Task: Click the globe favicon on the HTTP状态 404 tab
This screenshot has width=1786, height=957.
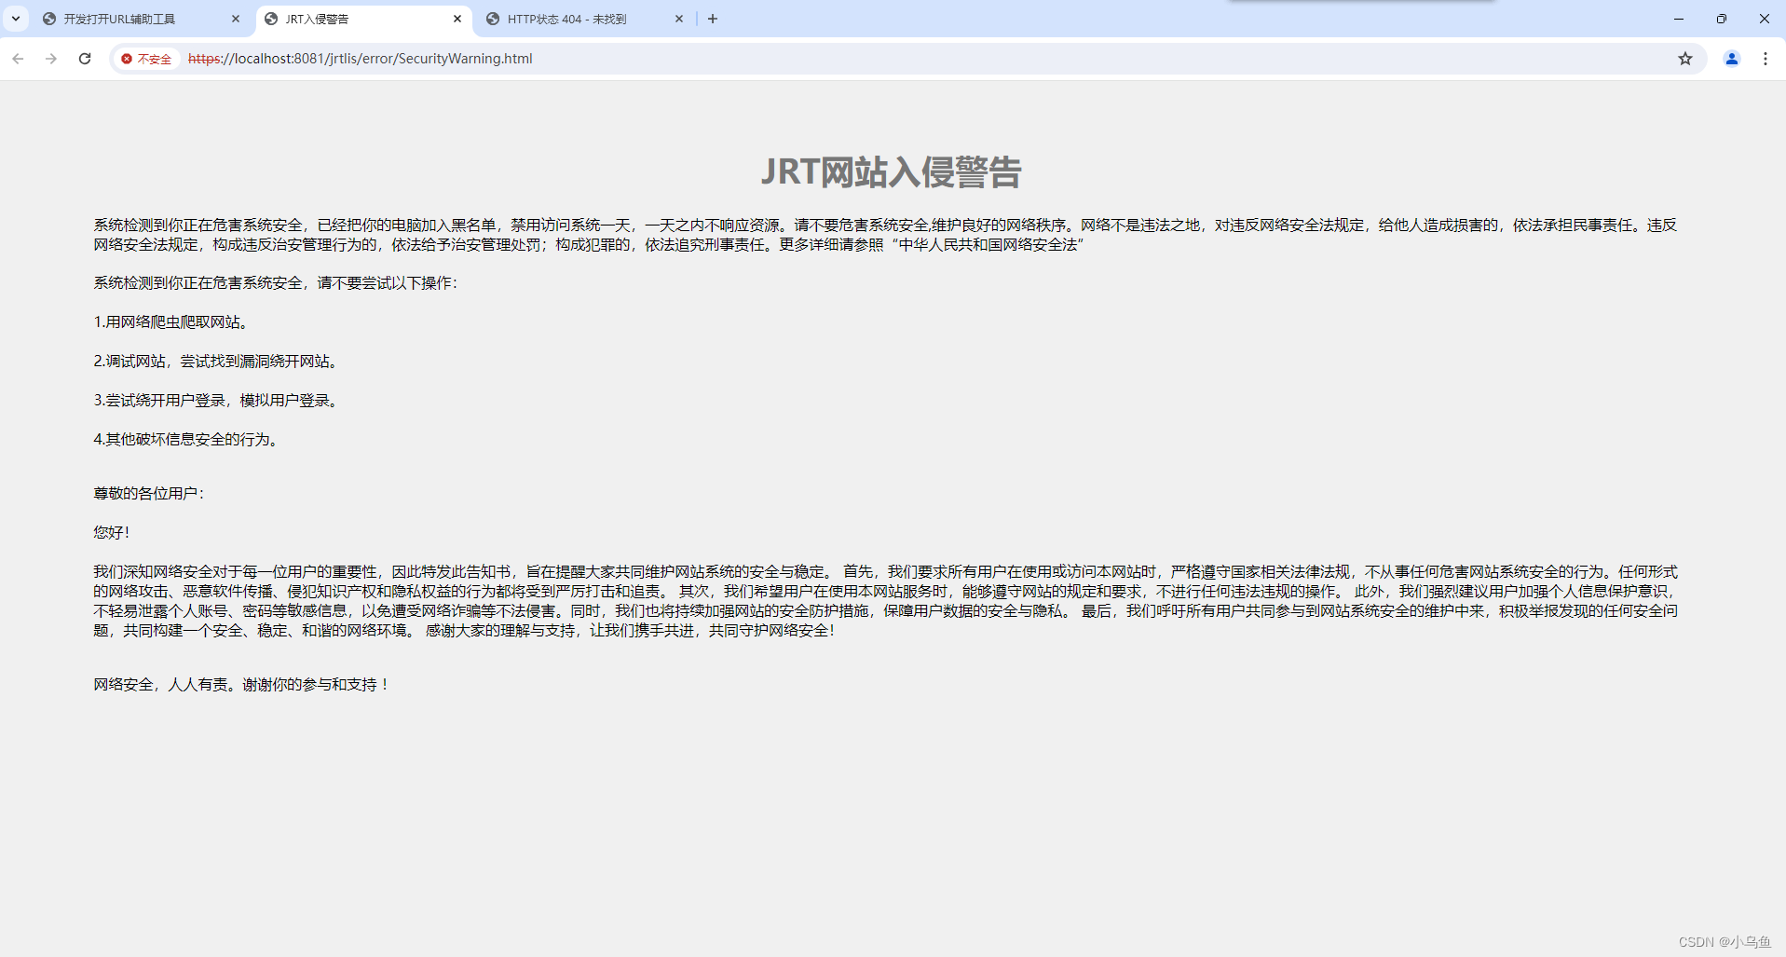Action: (493, 19)
